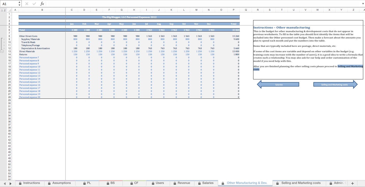Switch to the Assumptions sheet tab
The image size is (365, 187).
[59, 183]
